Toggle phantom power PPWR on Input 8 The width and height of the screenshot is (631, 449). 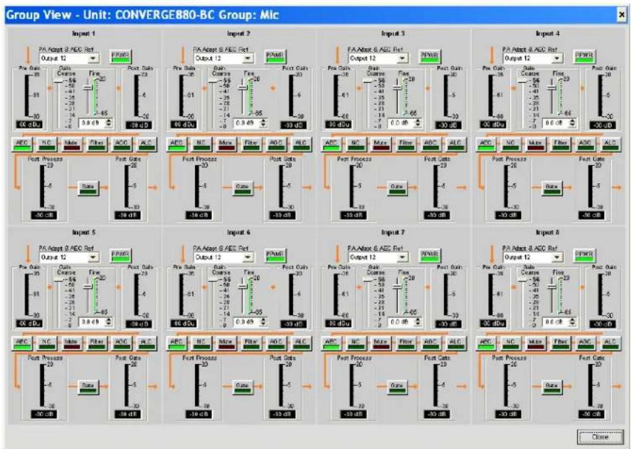[x=584, y=256]
